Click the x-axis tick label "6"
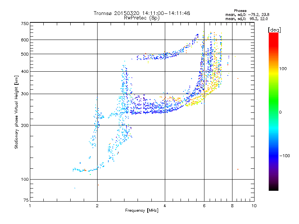Viewport: 299px width, 224px height. [204, 206]
